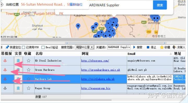Click the horizontal scrollbar under the map
The image size is (188, 103).
tap(93, 40)
